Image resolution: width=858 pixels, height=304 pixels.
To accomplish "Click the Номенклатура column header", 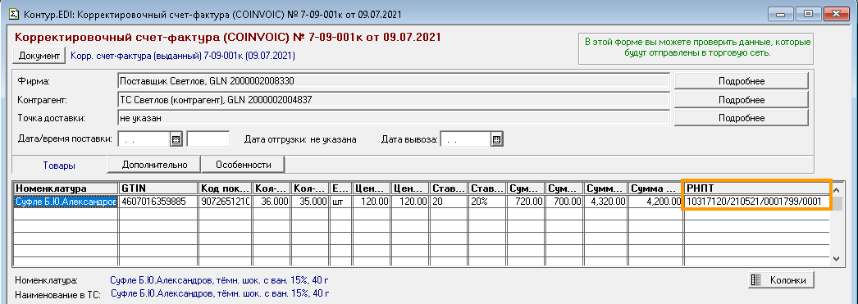I will 66,188.
